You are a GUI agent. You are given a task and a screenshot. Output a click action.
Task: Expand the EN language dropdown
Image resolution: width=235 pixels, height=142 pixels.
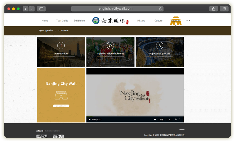click(188, 21)
